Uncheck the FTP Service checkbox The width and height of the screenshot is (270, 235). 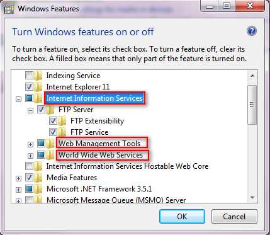(x=53, y=132)
